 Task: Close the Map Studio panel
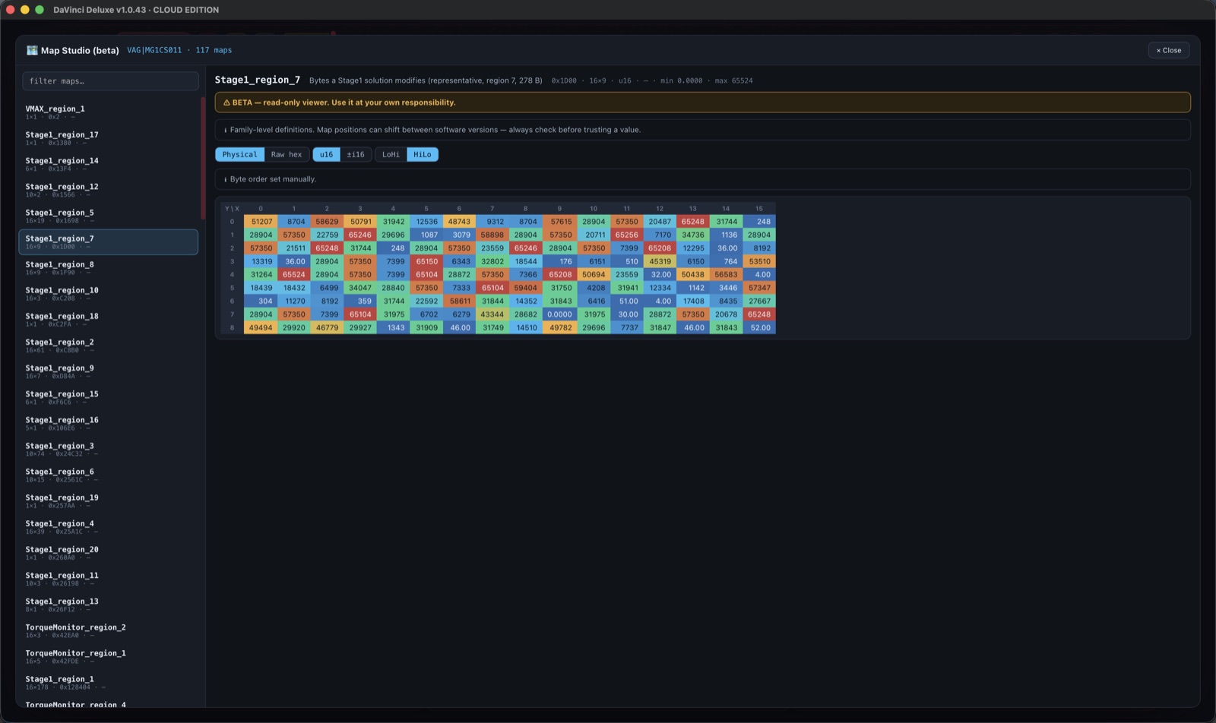pyautogui.click(x=1168, y=50)
